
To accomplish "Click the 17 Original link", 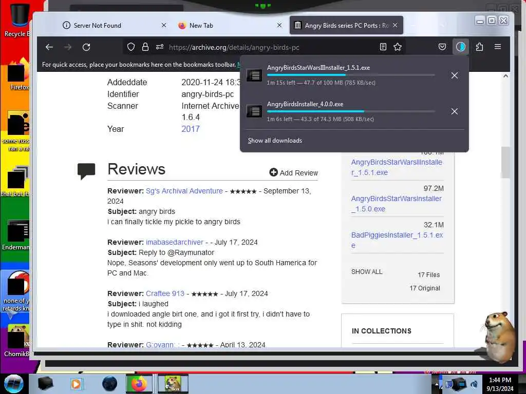I will pyautogui.click(x=425, y=288).
